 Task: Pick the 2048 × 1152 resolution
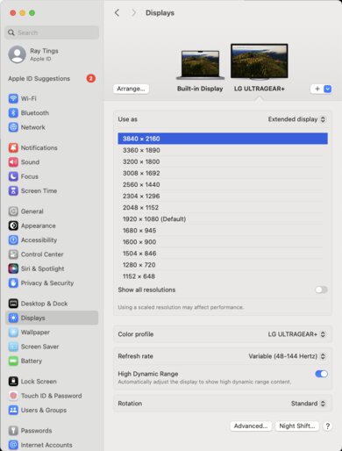[x=223, y=207]
